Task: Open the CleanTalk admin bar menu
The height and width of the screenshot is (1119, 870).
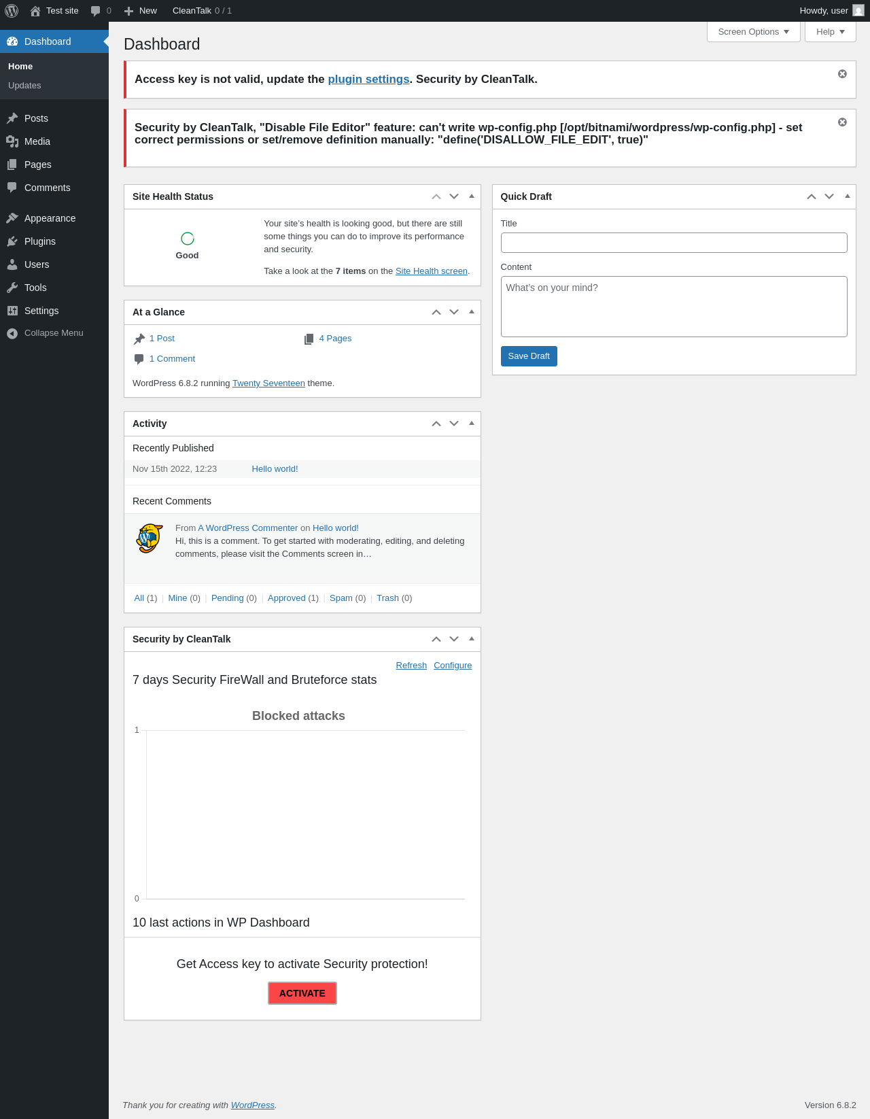Action: (x=202, y=11)
